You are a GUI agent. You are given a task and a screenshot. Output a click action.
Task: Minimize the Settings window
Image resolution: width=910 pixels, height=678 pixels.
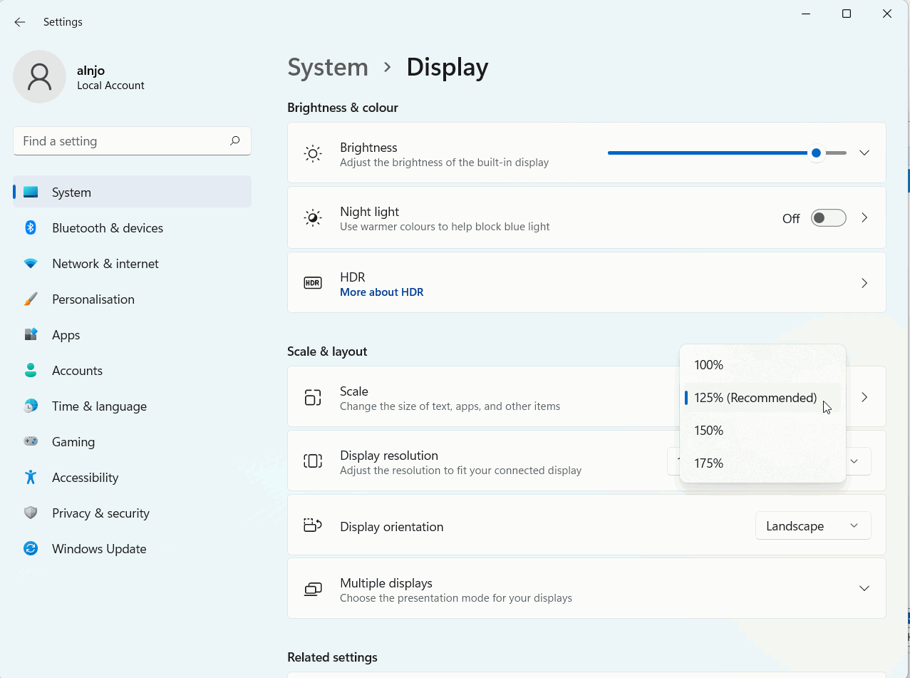pos(806,14)
